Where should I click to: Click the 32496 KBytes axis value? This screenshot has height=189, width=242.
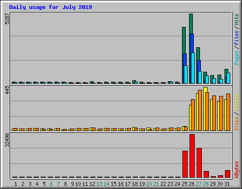click(x=7, y=140)
